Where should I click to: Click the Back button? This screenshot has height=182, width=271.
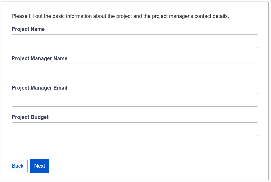click(18, 166)
